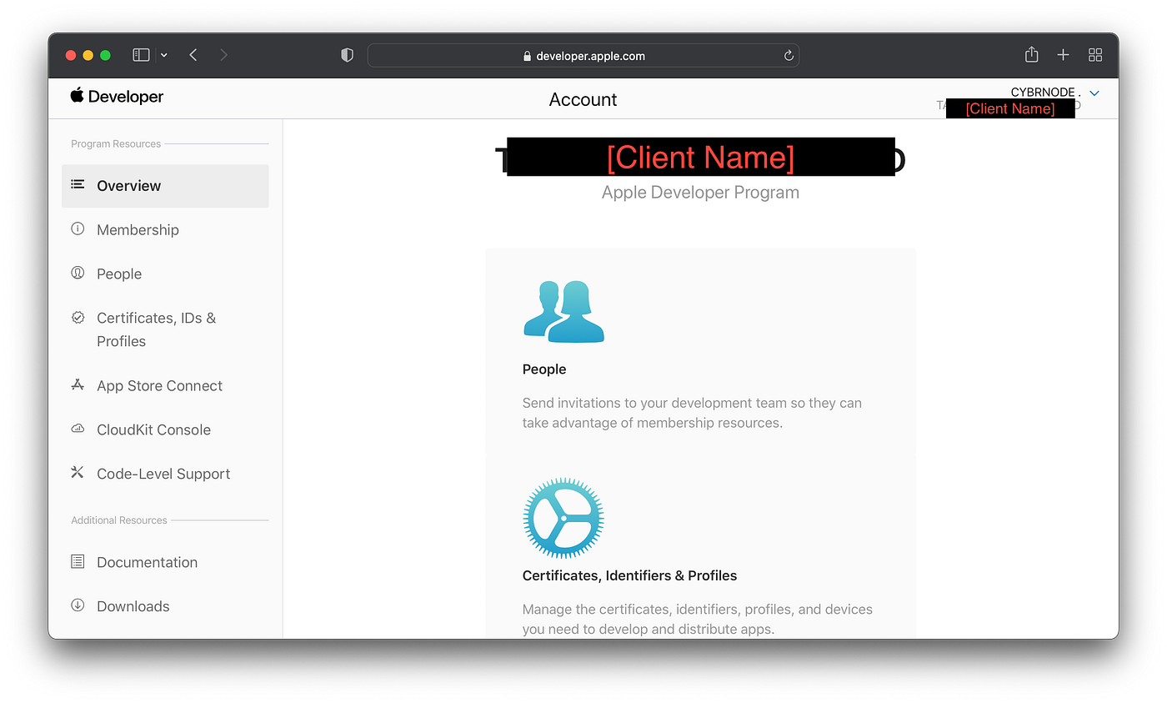Reload the page with the refresh icon
The image size is (1167, 703).
coord(789,56)
